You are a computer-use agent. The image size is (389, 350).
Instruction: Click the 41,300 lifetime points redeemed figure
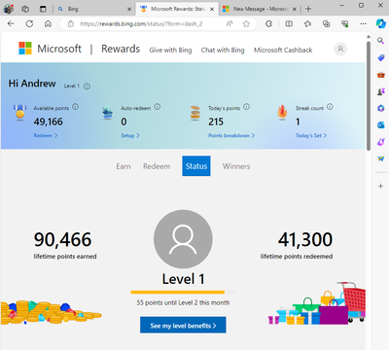(305, 239)
